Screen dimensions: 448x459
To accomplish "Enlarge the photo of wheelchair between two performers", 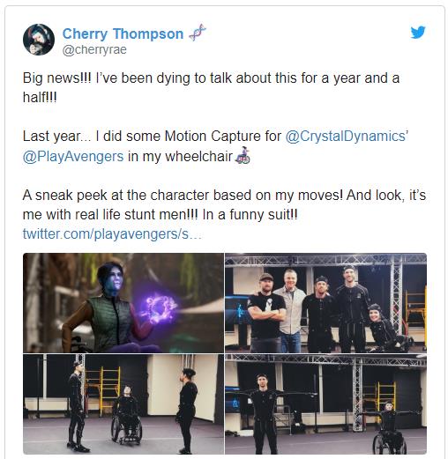I will (x=123, y=404).
